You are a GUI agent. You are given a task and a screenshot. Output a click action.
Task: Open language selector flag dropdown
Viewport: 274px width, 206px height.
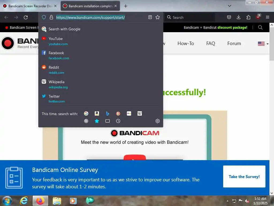263,44
